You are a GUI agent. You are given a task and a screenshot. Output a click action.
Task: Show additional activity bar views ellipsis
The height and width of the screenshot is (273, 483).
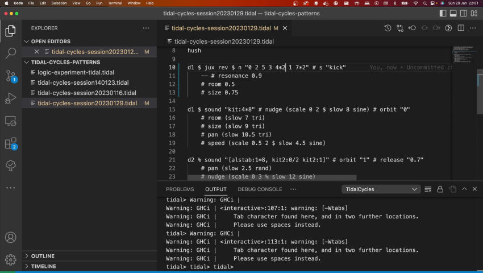click(10, 188)
